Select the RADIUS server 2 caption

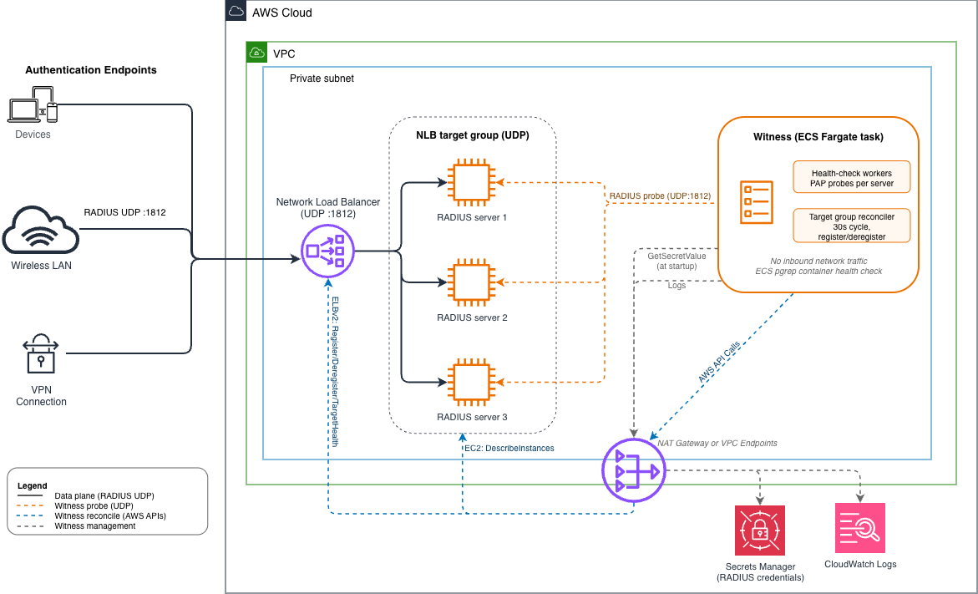click(472, 317)
